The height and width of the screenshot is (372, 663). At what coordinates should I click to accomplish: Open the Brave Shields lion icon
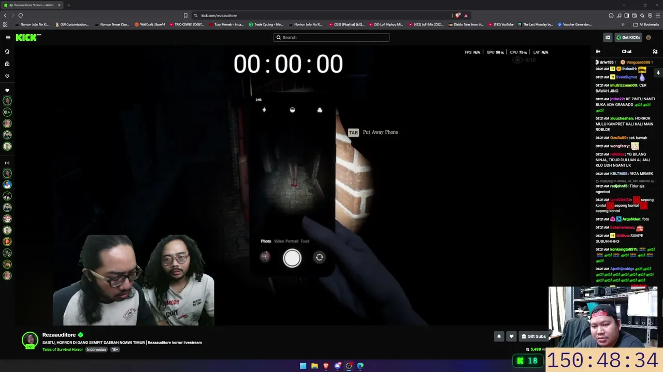pyautogui.click(x=458, y=16)
